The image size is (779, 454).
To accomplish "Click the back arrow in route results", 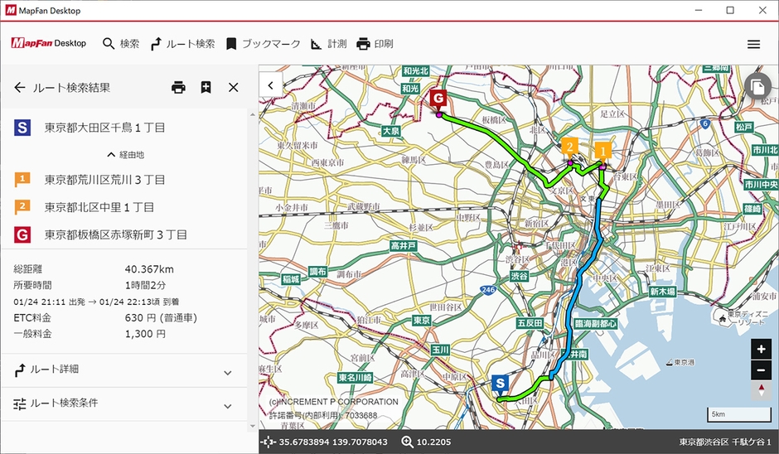I will coord(20,87).
